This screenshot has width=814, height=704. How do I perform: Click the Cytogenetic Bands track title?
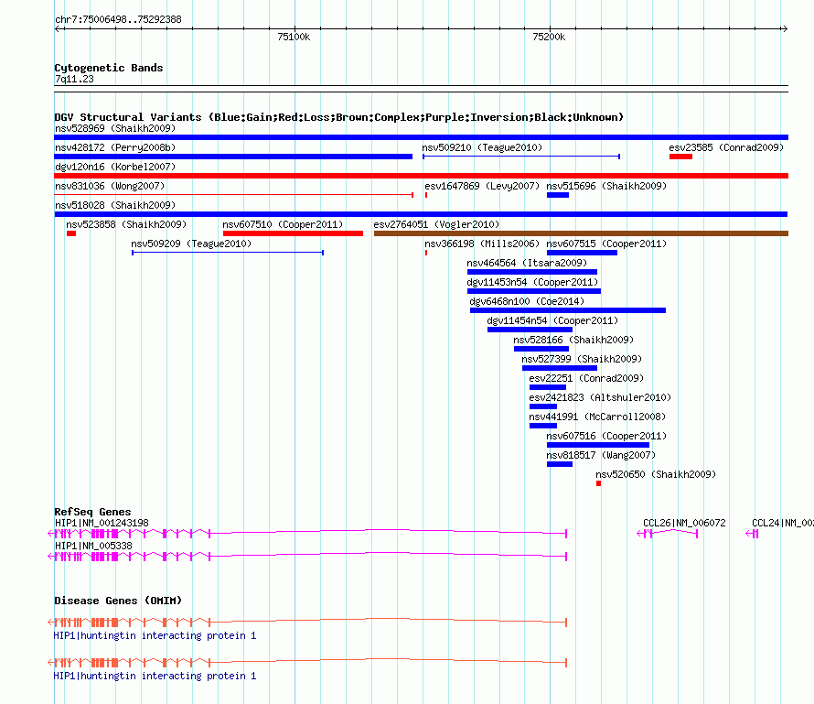coord(109,68)
